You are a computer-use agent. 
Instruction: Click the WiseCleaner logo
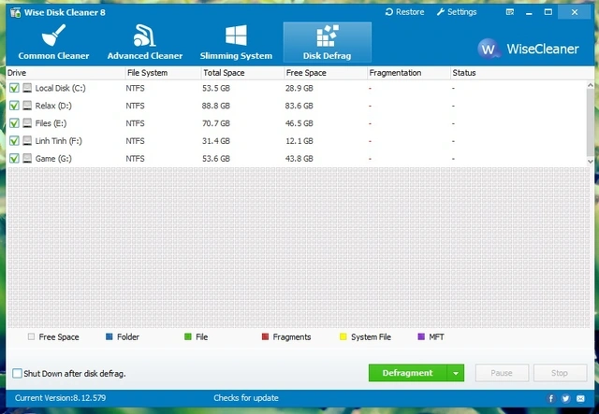point(528,49)
